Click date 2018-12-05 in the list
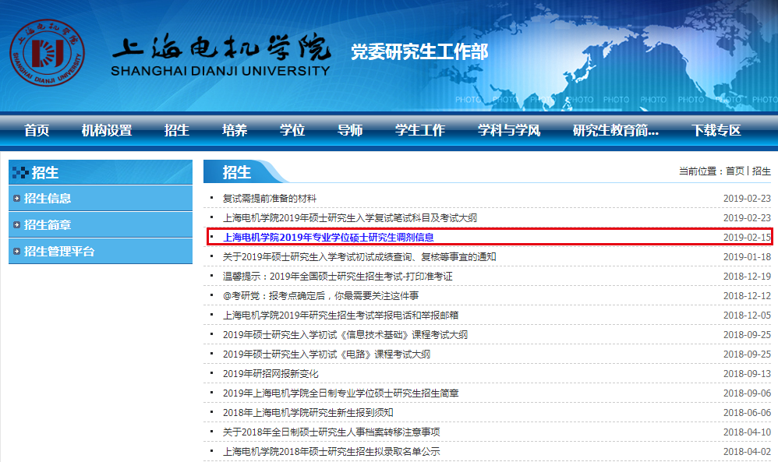This screenshot has height=462, width=778. pyautogui.click(x=747, y=316)
